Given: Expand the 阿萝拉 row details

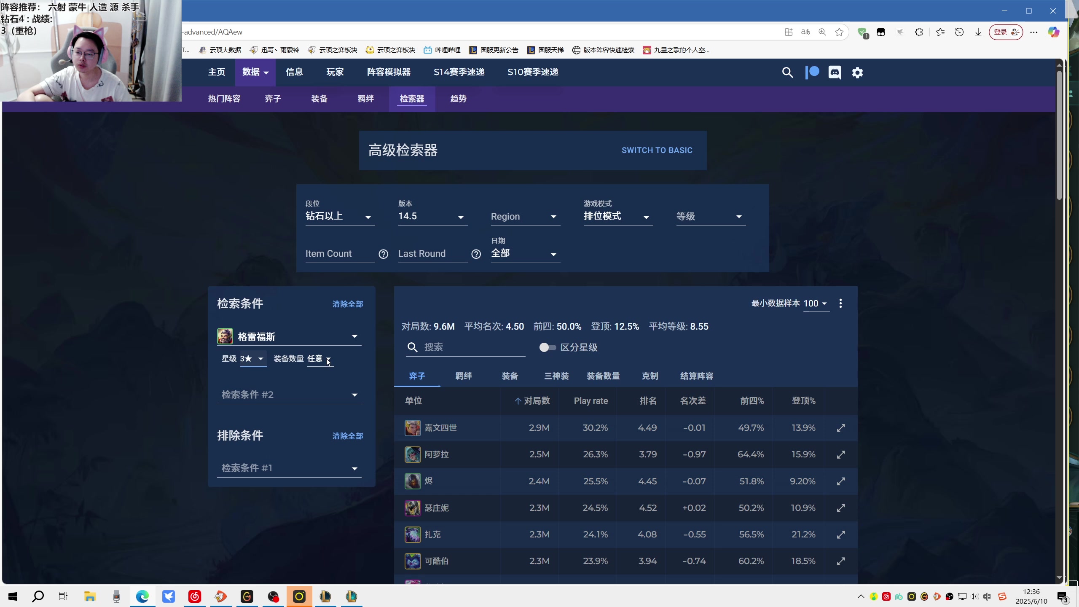Looking at the screenshot, I should coord(841,454).
